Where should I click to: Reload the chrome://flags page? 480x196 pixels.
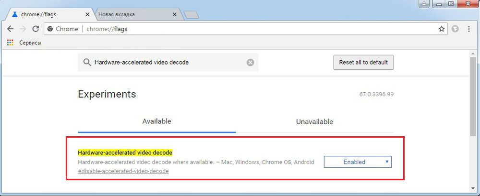pyautogui.click(x=36, y=29)
